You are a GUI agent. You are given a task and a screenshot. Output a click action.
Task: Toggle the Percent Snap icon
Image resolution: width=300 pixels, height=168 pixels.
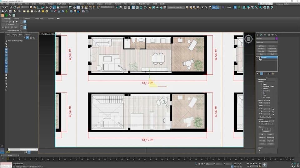click(90, 7)
